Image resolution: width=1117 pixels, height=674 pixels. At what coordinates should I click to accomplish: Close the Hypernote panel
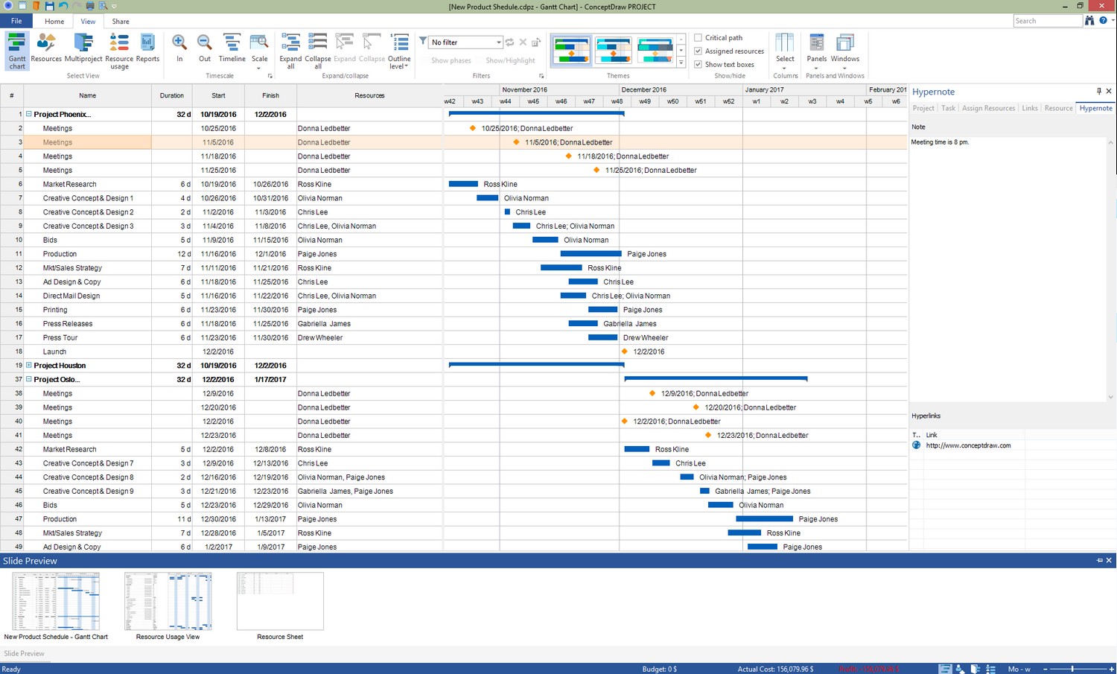[1109, 91]
